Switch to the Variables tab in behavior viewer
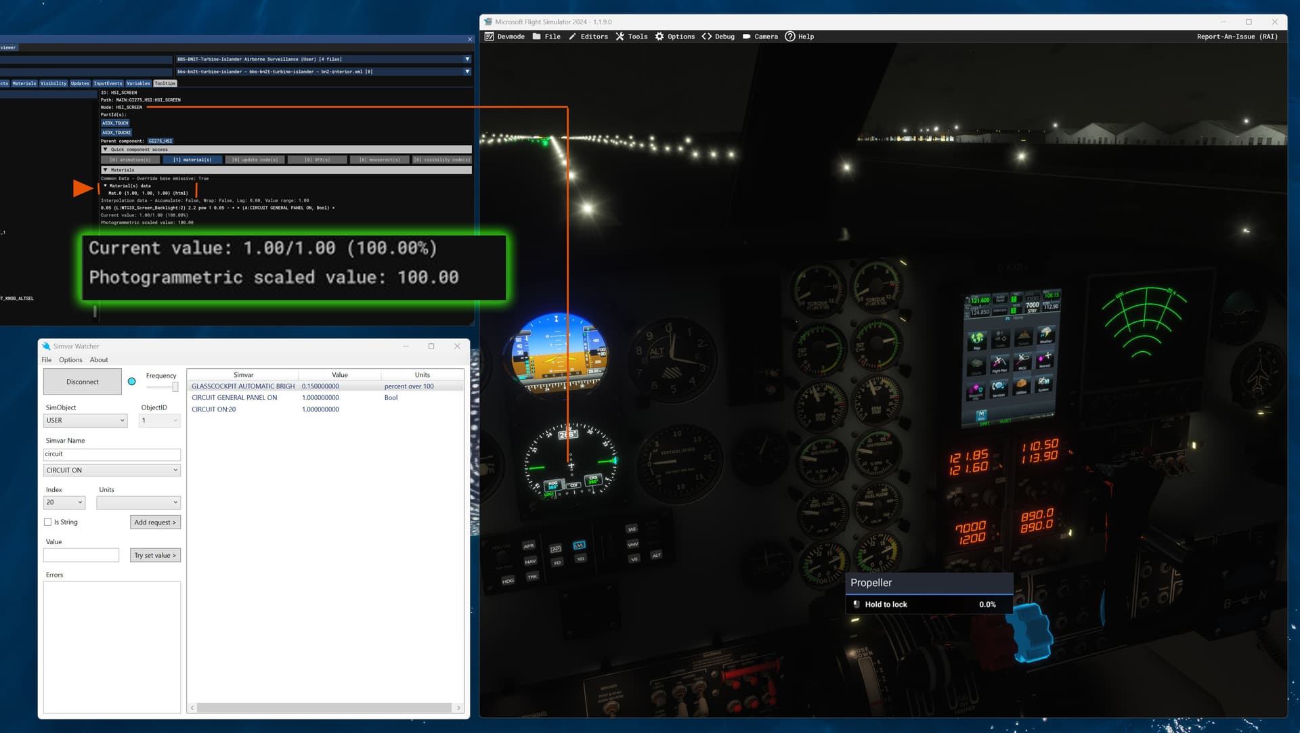 138,83
